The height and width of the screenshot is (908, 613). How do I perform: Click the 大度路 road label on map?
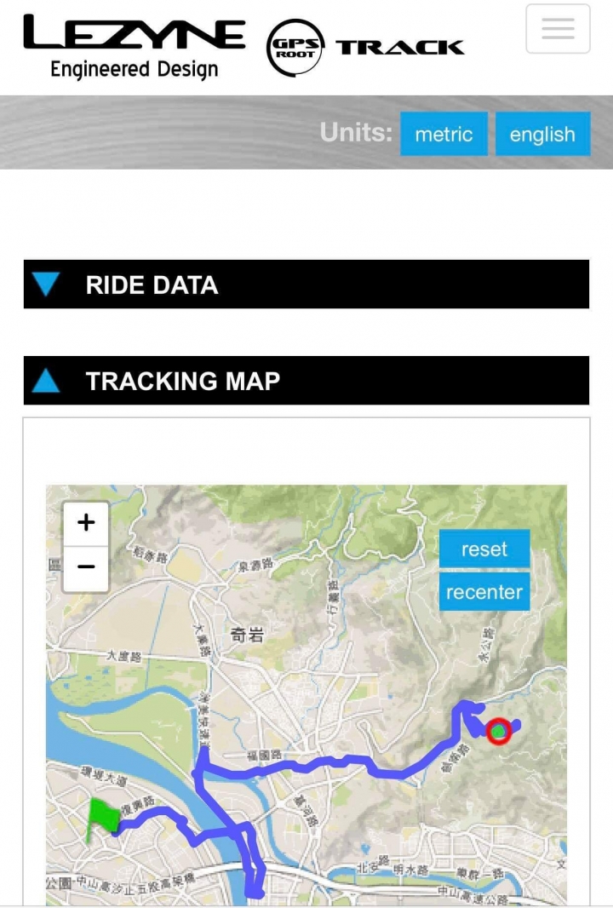(x=123, y=656)
